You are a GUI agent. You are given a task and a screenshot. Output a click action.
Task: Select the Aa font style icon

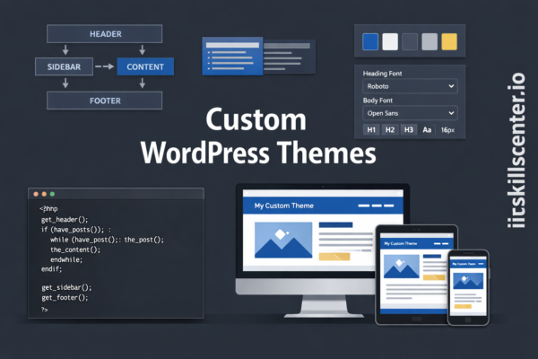click(x=427, y=130)
